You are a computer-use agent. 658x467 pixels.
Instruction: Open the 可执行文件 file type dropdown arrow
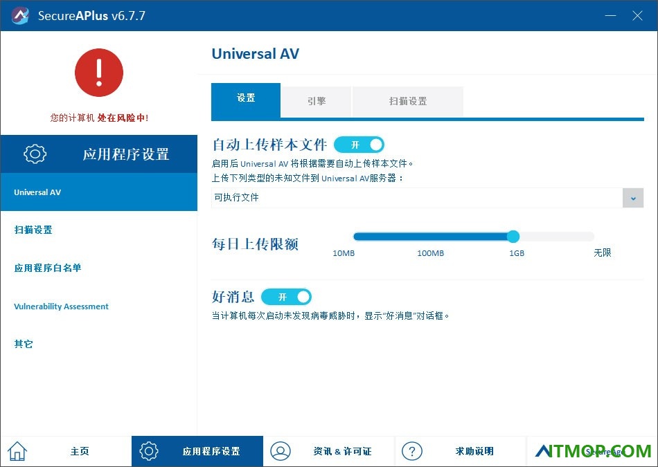(633, 198)
